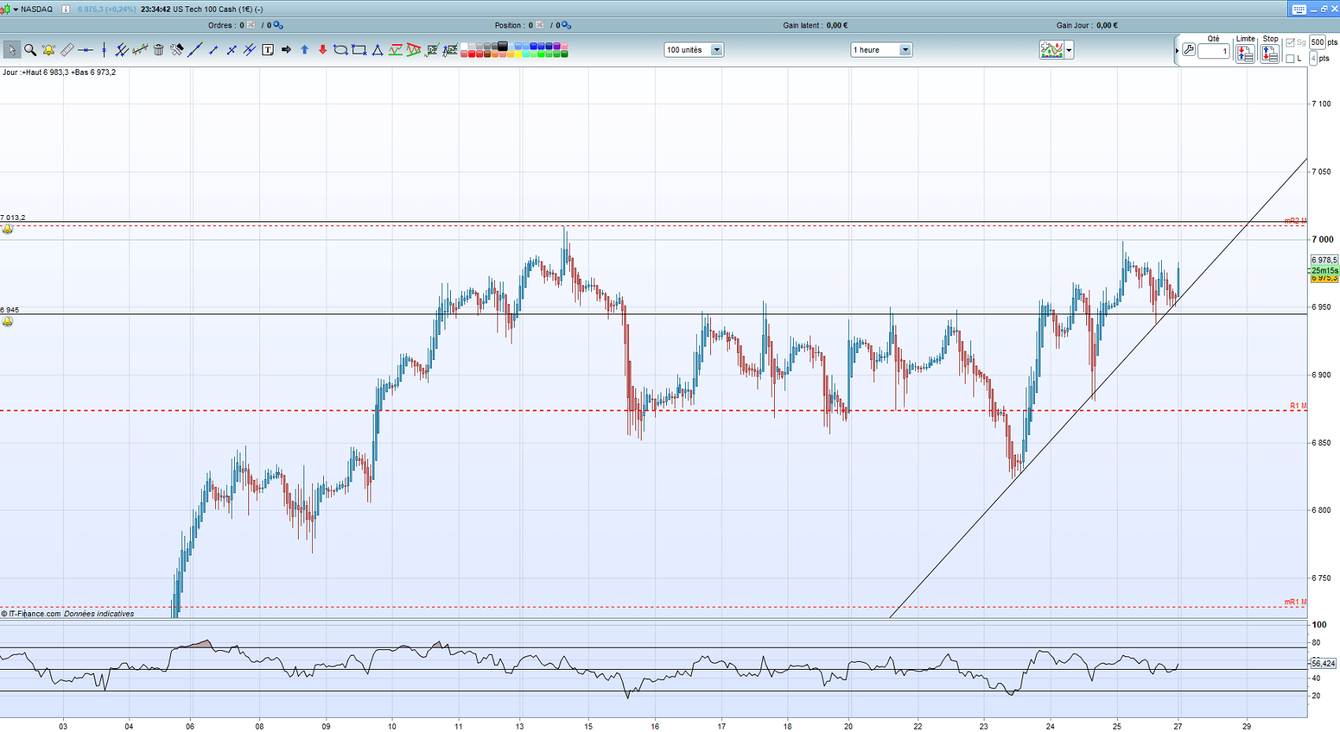Insert a black right arrow marker

click(x=286, y=50)
